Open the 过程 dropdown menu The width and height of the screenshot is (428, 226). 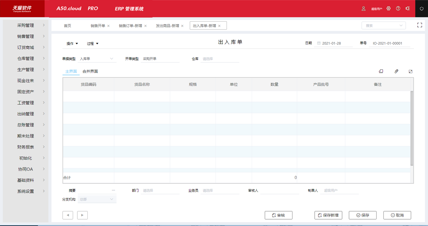[x=92, y=43]
